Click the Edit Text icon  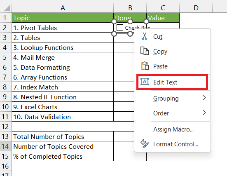(145, 82)
